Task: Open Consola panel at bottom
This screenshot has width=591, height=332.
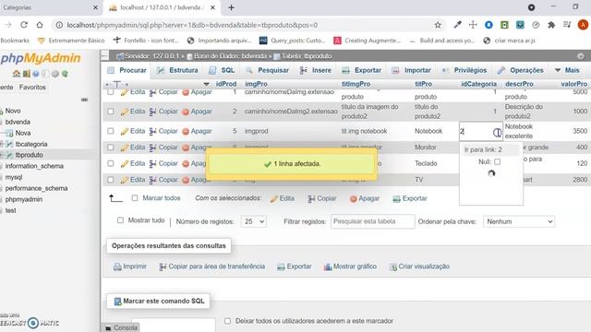Action: pos(121,327)
